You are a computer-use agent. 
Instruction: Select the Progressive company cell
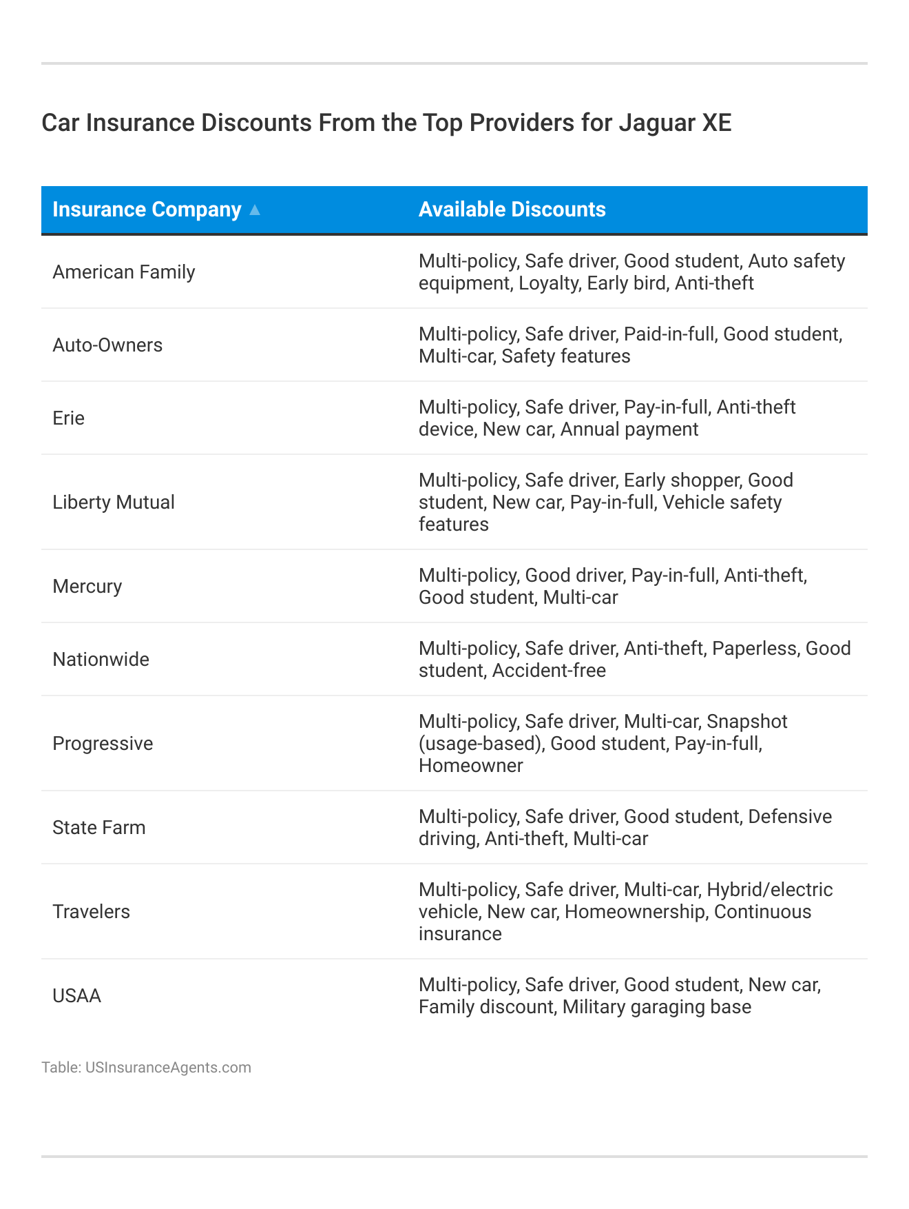click(x=103, y=744)
